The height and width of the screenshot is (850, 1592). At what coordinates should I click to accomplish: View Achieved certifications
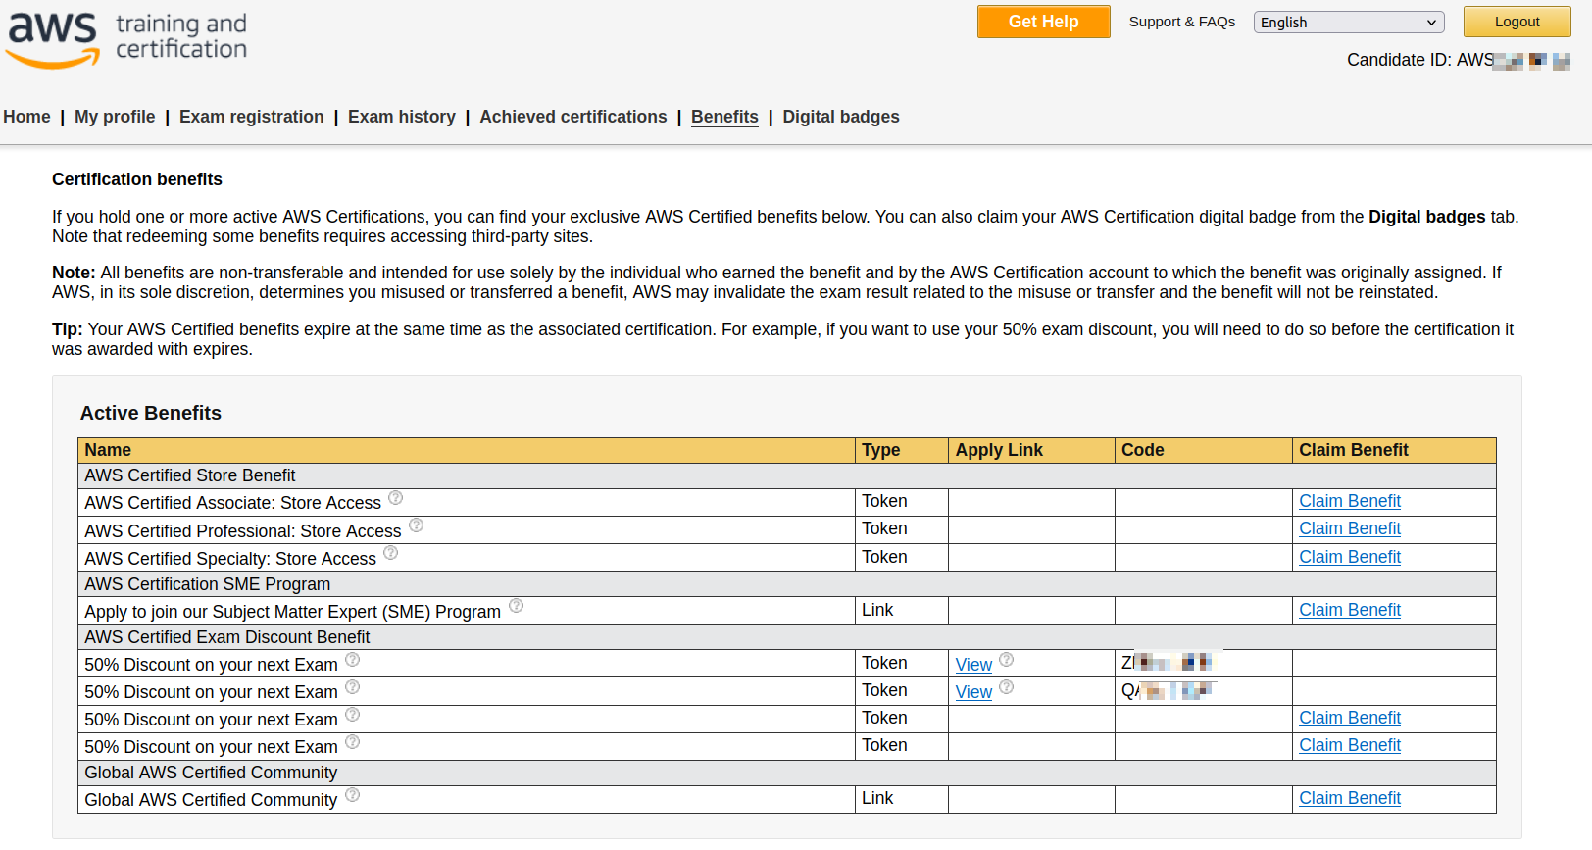[573, 117]
